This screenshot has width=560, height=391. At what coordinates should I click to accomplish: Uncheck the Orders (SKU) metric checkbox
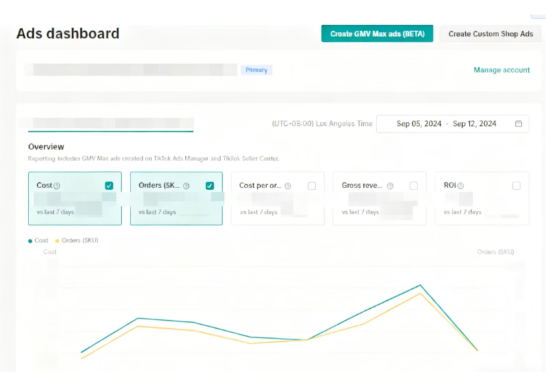pyautogui.click(x=210, y=186)
